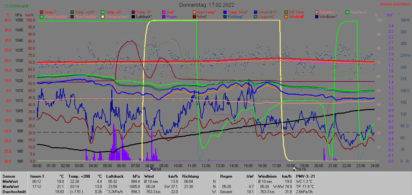Click the Windchill X* legend label
The width and height of the screenshot is (412, 195).
click(268, 12)
